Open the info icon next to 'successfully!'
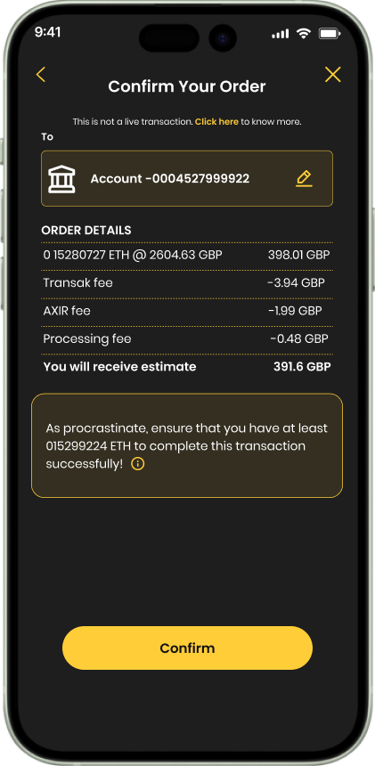Screen dimensions: 375x766 click(x=138, y=463)
